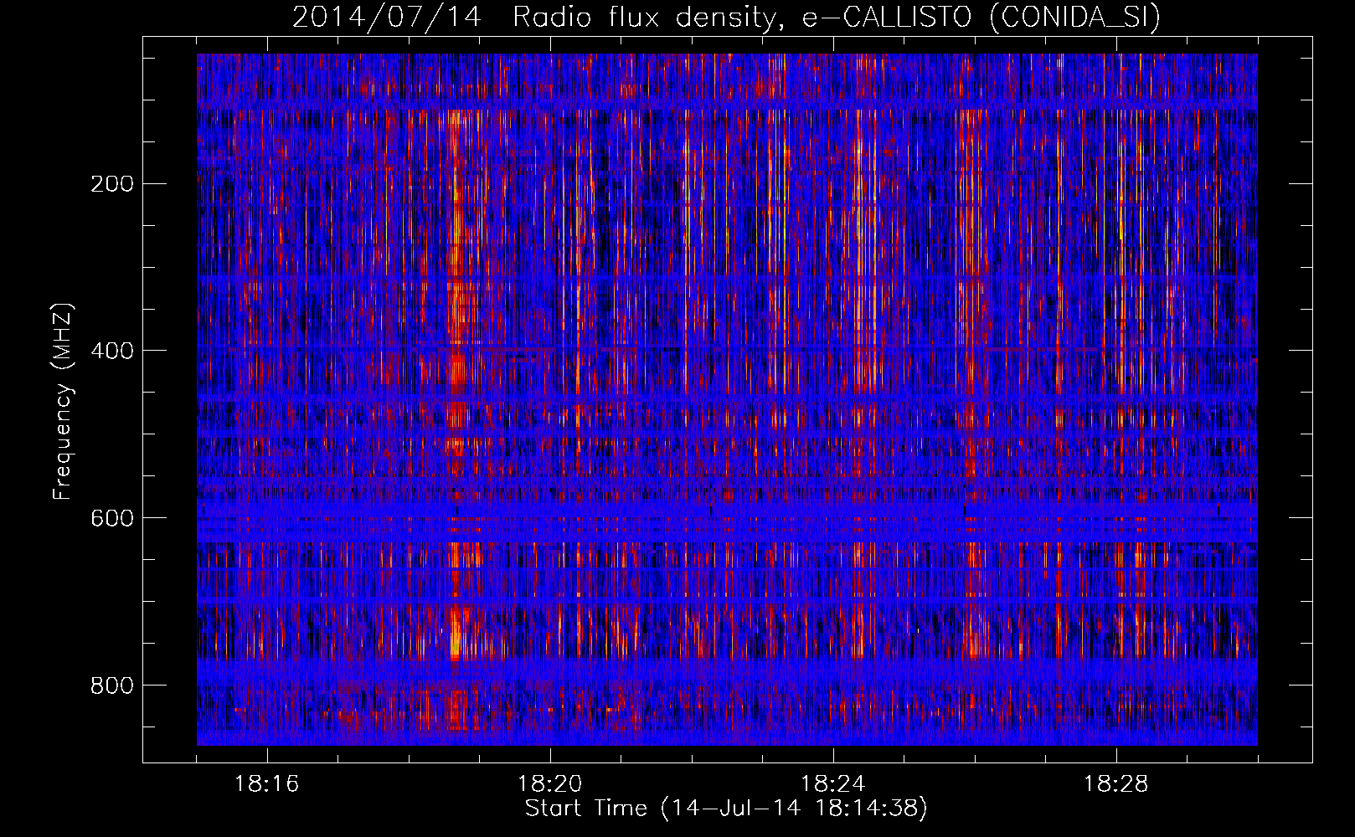Image resolution: width=1355 pixels, height=837 pixels.
Task: Click the 'Start Time (14-Jul-14 18:14:38)' label
Action: click(726, 809)
